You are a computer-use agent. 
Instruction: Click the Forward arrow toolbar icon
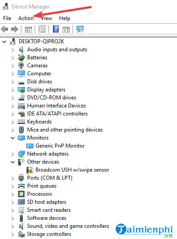click(15, 29)
